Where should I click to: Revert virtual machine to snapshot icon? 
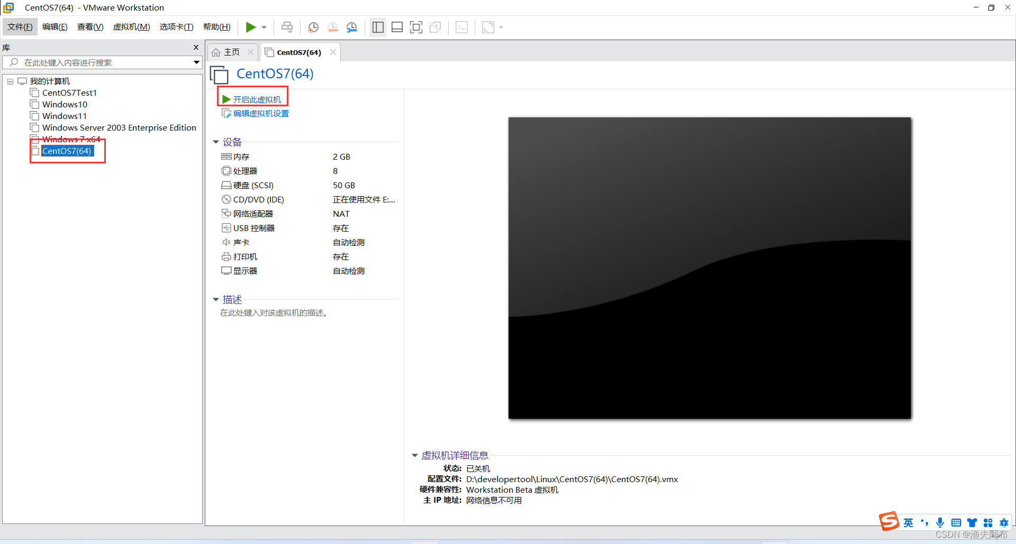click(x=333, y=27)
